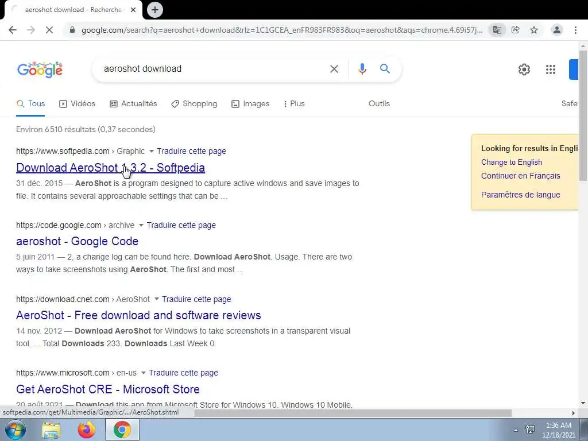The height and width of the screenshot is (441, 588).
Task: Clear the search box with X icon
Action: click(334, 69)
